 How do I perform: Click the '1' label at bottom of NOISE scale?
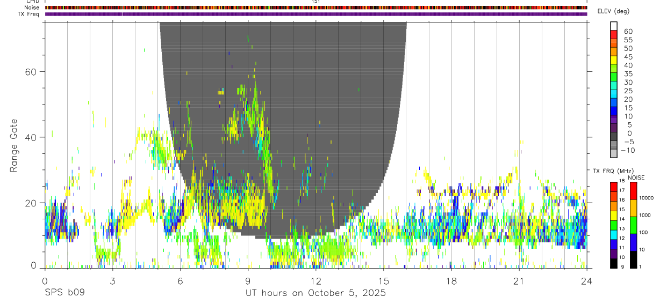click(x=640, y=267)
